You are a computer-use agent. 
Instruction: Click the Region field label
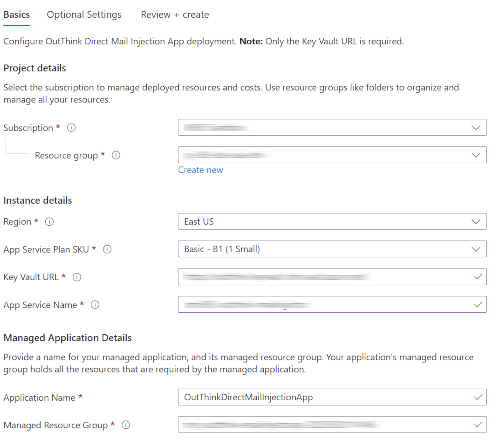coord(17,222)
